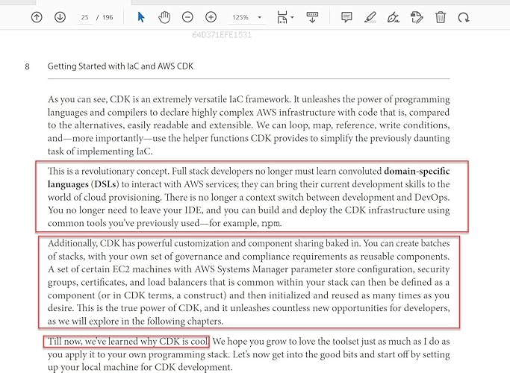
Task: Add a sticky note comment
Action: (x=346, y=17)
